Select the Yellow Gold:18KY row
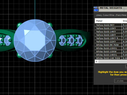 click(111, 35)
